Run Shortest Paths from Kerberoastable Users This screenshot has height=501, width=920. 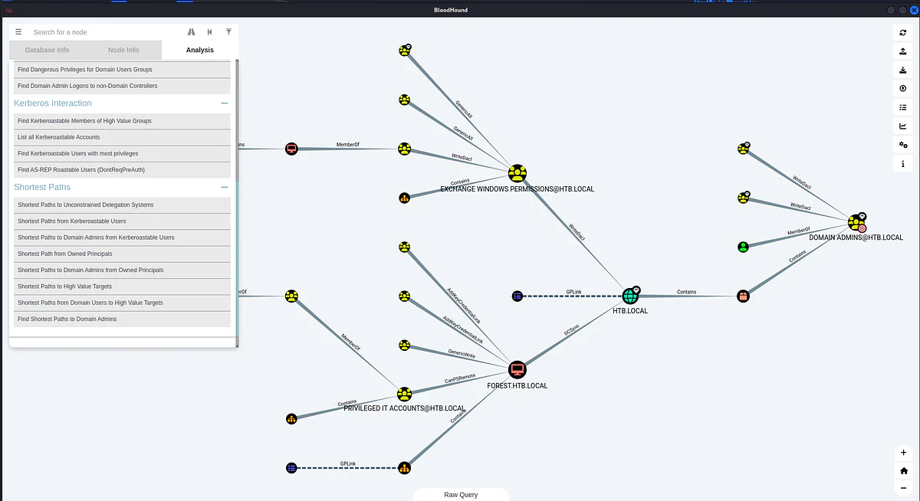click(x=122, y=221)
